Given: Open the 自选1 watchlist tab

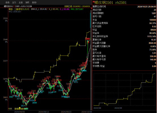Looking at the screenshot, I should coord(34,2).
